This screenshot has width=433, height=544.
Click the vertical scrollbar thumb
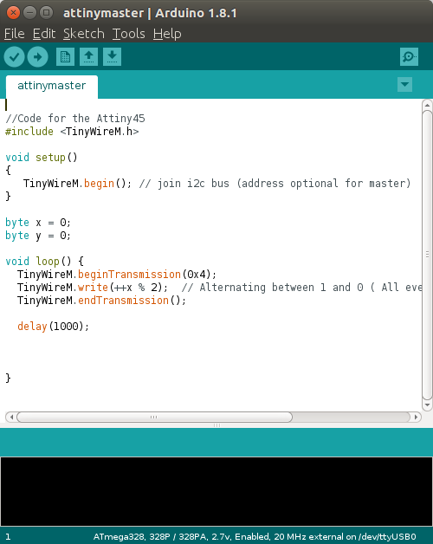(x=427, y=255)
